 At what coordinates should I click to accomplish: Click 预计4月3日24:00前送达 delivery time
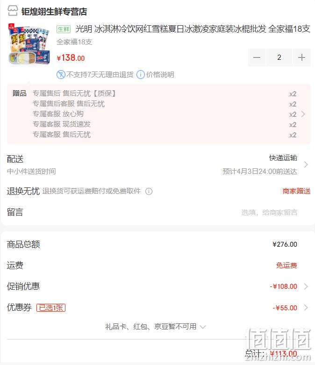[x=260, y=172]
